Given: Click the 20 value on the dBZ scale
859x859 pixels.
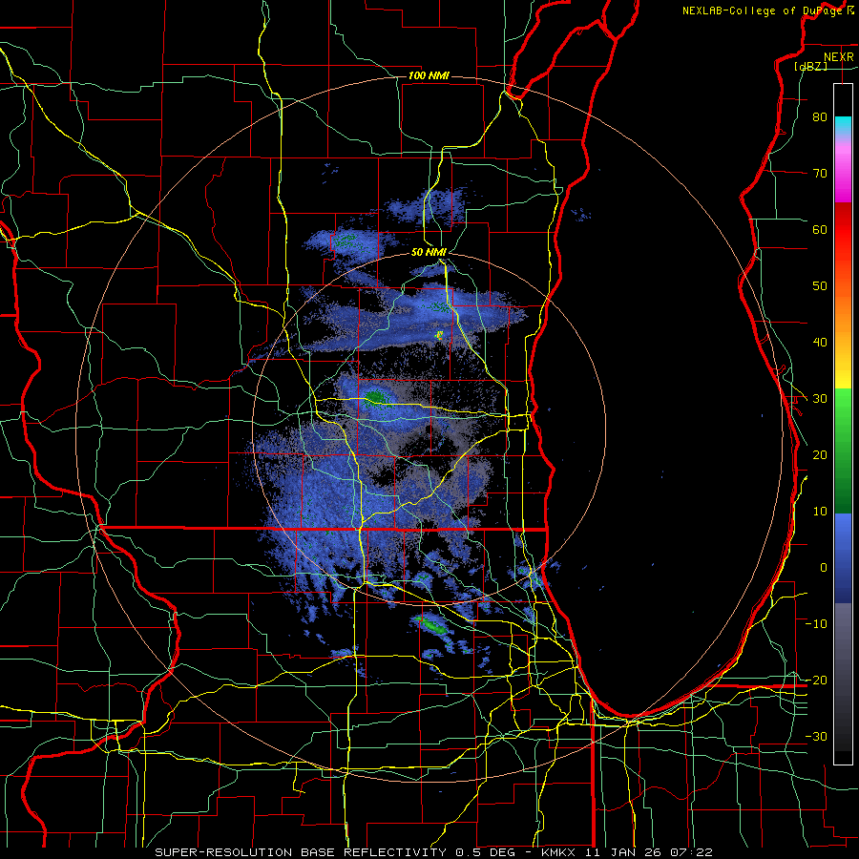Looking at the screenshot, I should pyautogui.click(x=820, y=455).
